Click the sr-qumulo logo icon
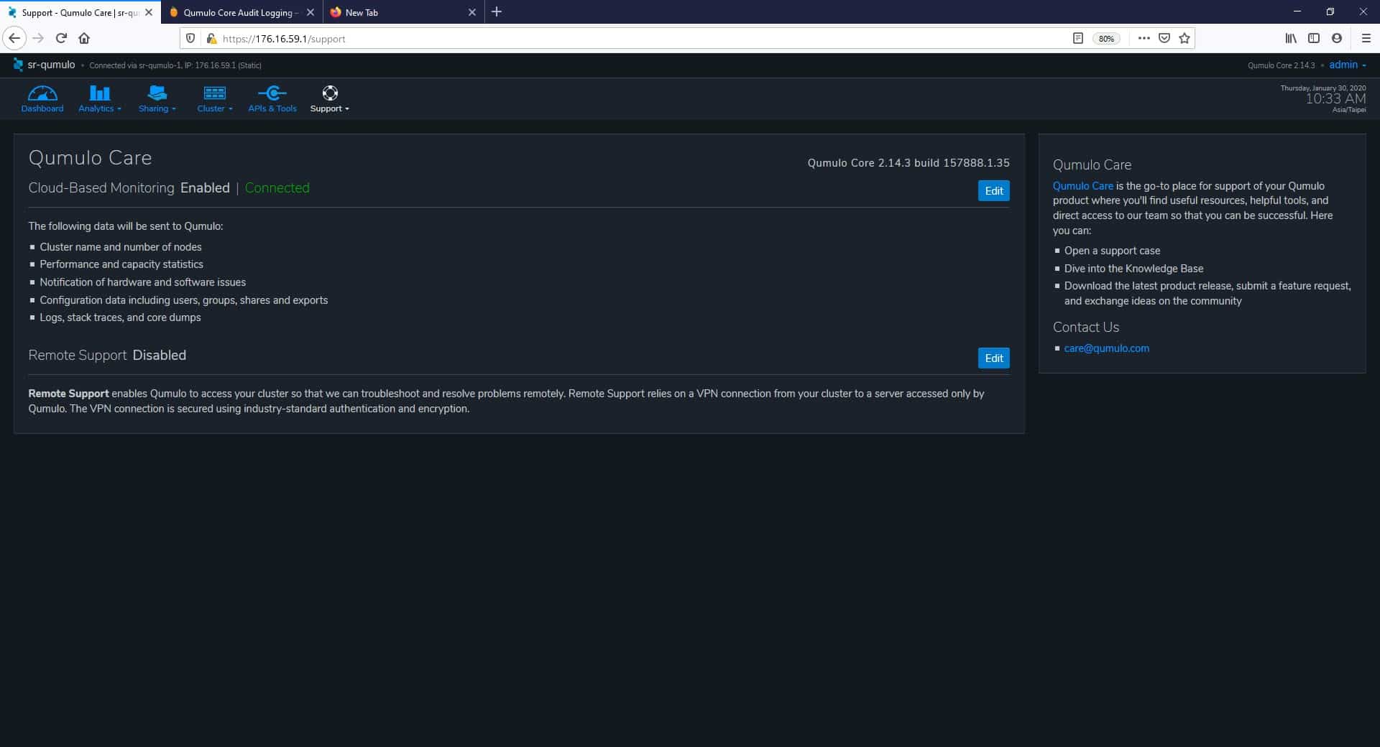 [18, 65]
